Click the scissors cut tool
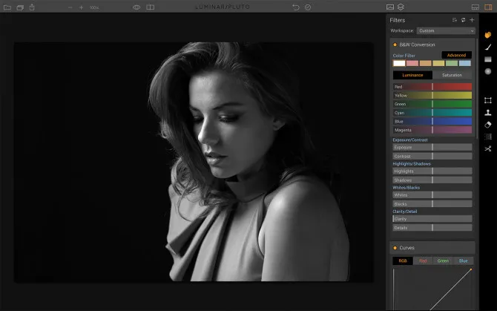Screen dimensions: 497x311 tap(488, 149)
